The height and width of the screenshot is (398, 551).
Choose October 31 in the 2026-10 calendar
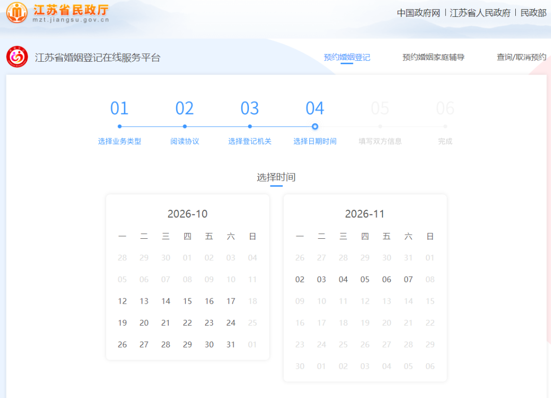231,344
